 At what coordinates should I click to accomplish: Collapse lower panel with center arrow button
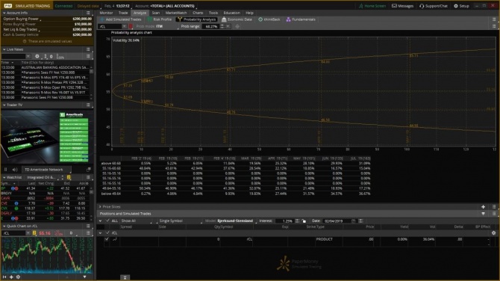coord(125,278)
